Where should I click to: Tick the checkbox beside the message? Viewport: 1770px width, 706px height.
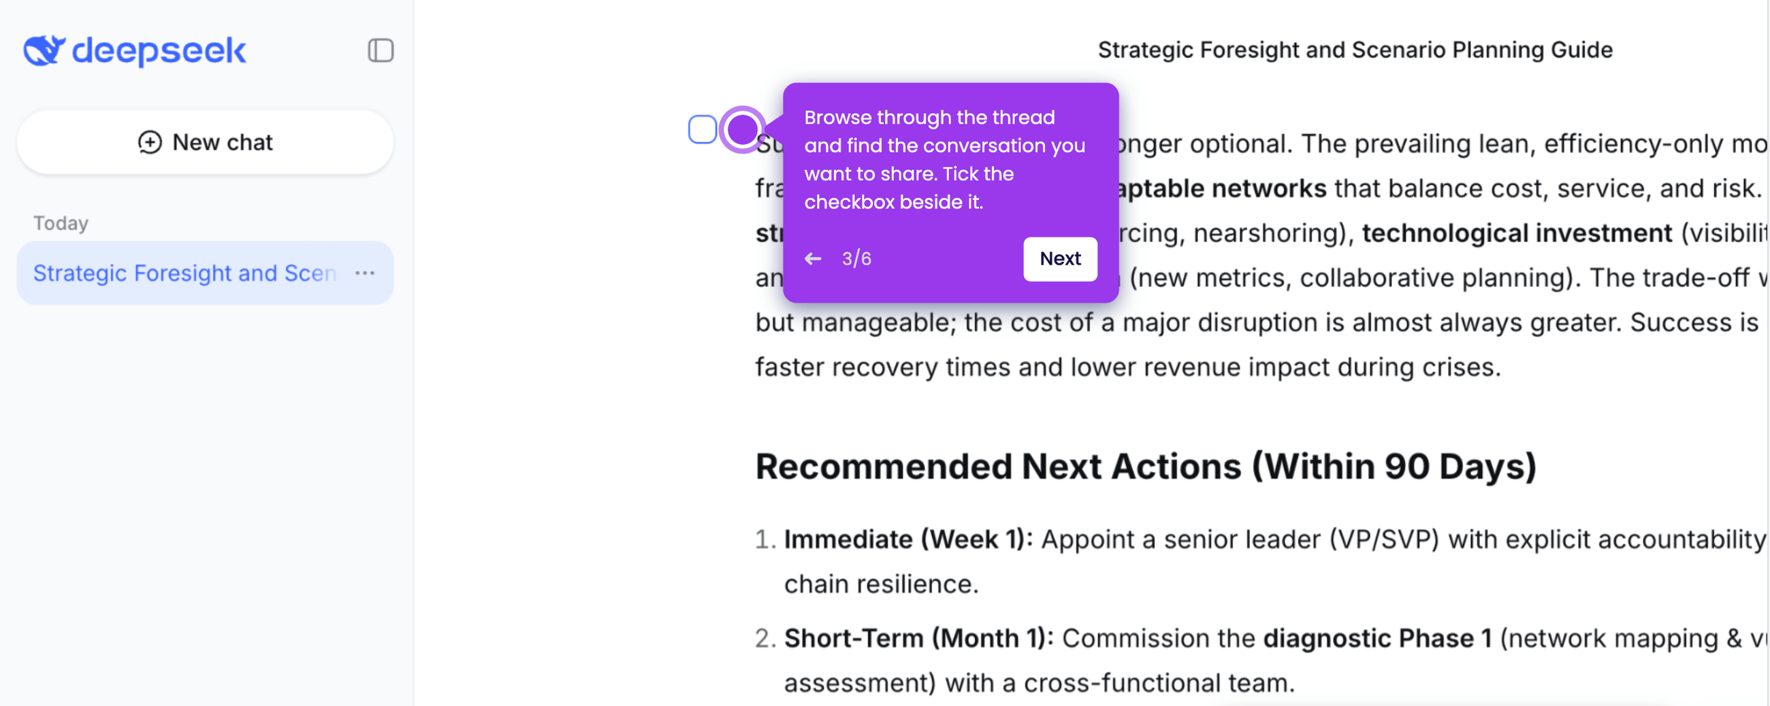click(703, 129)
